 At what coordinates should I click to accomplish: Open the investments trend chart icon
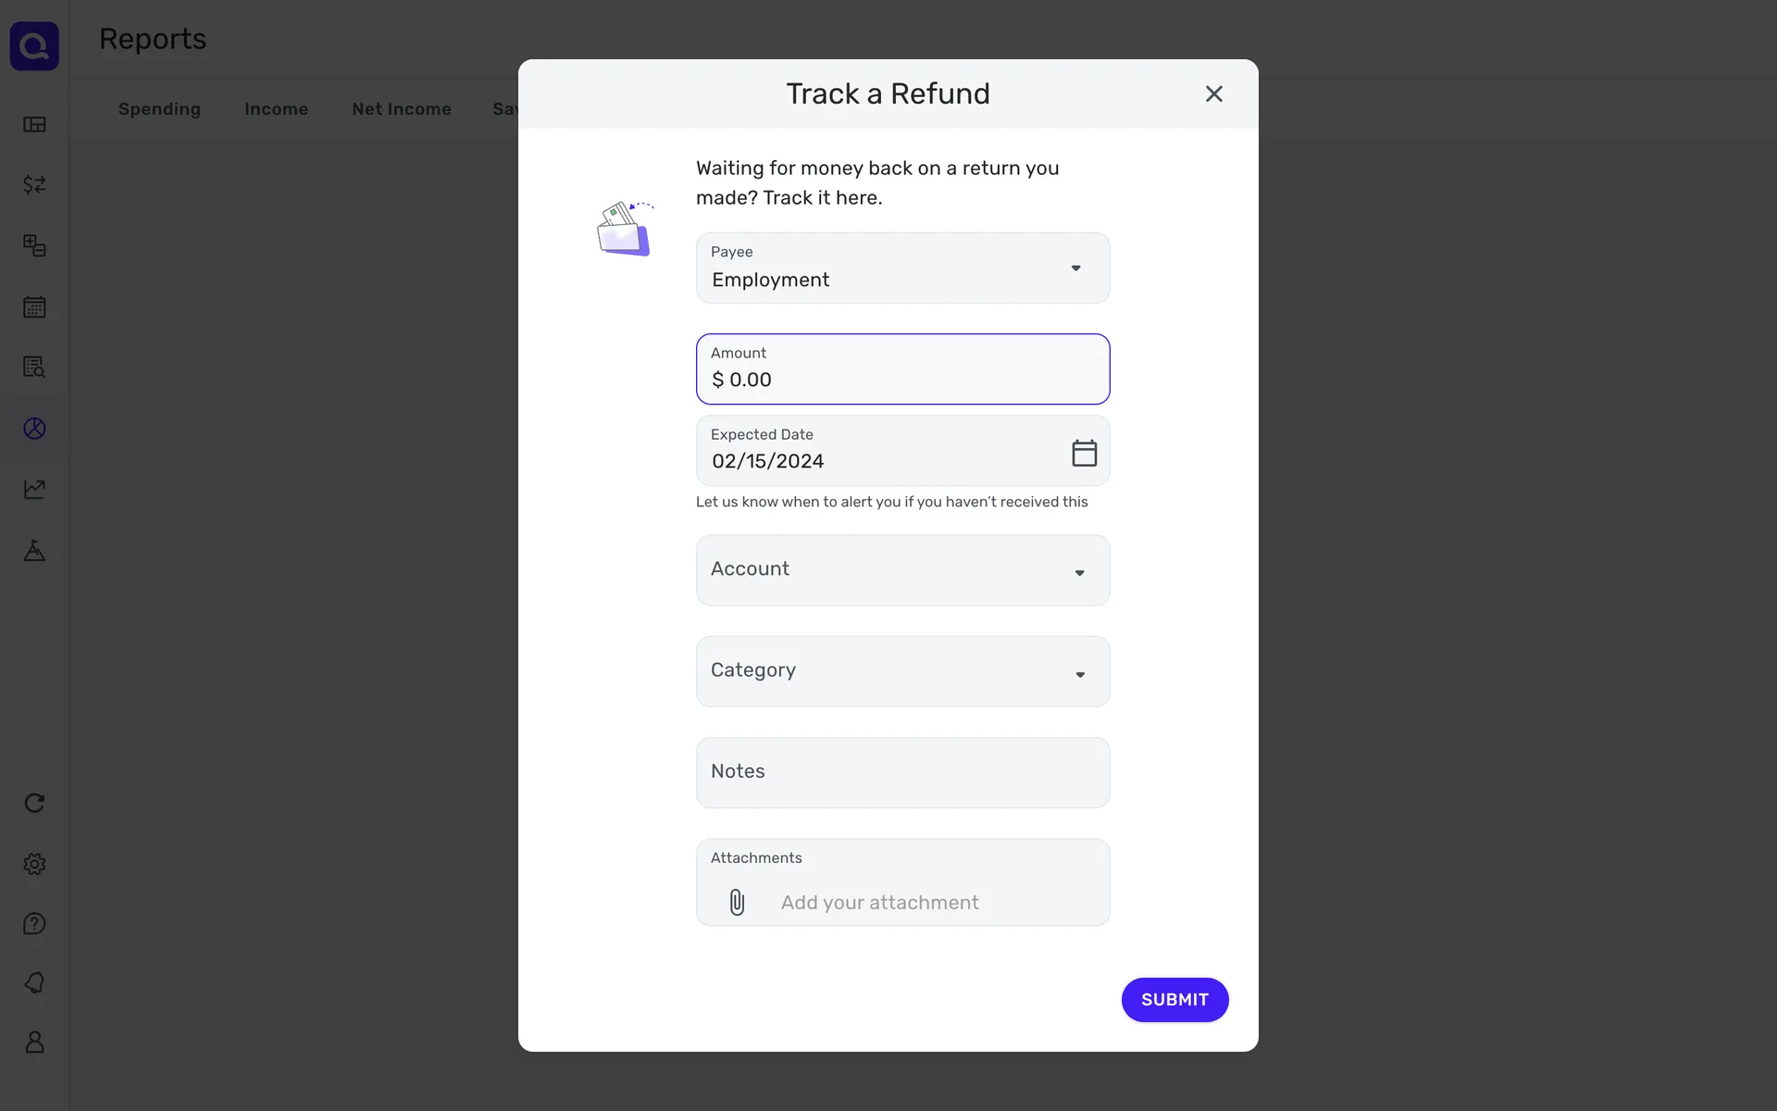point(34,489)
